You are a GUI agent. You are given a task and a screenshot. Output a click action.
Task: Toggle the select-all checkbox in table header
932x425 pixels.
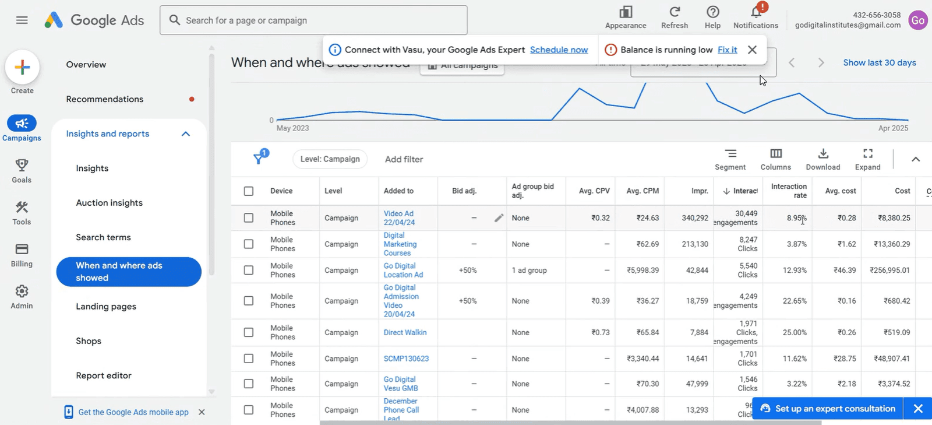point(249,191)
